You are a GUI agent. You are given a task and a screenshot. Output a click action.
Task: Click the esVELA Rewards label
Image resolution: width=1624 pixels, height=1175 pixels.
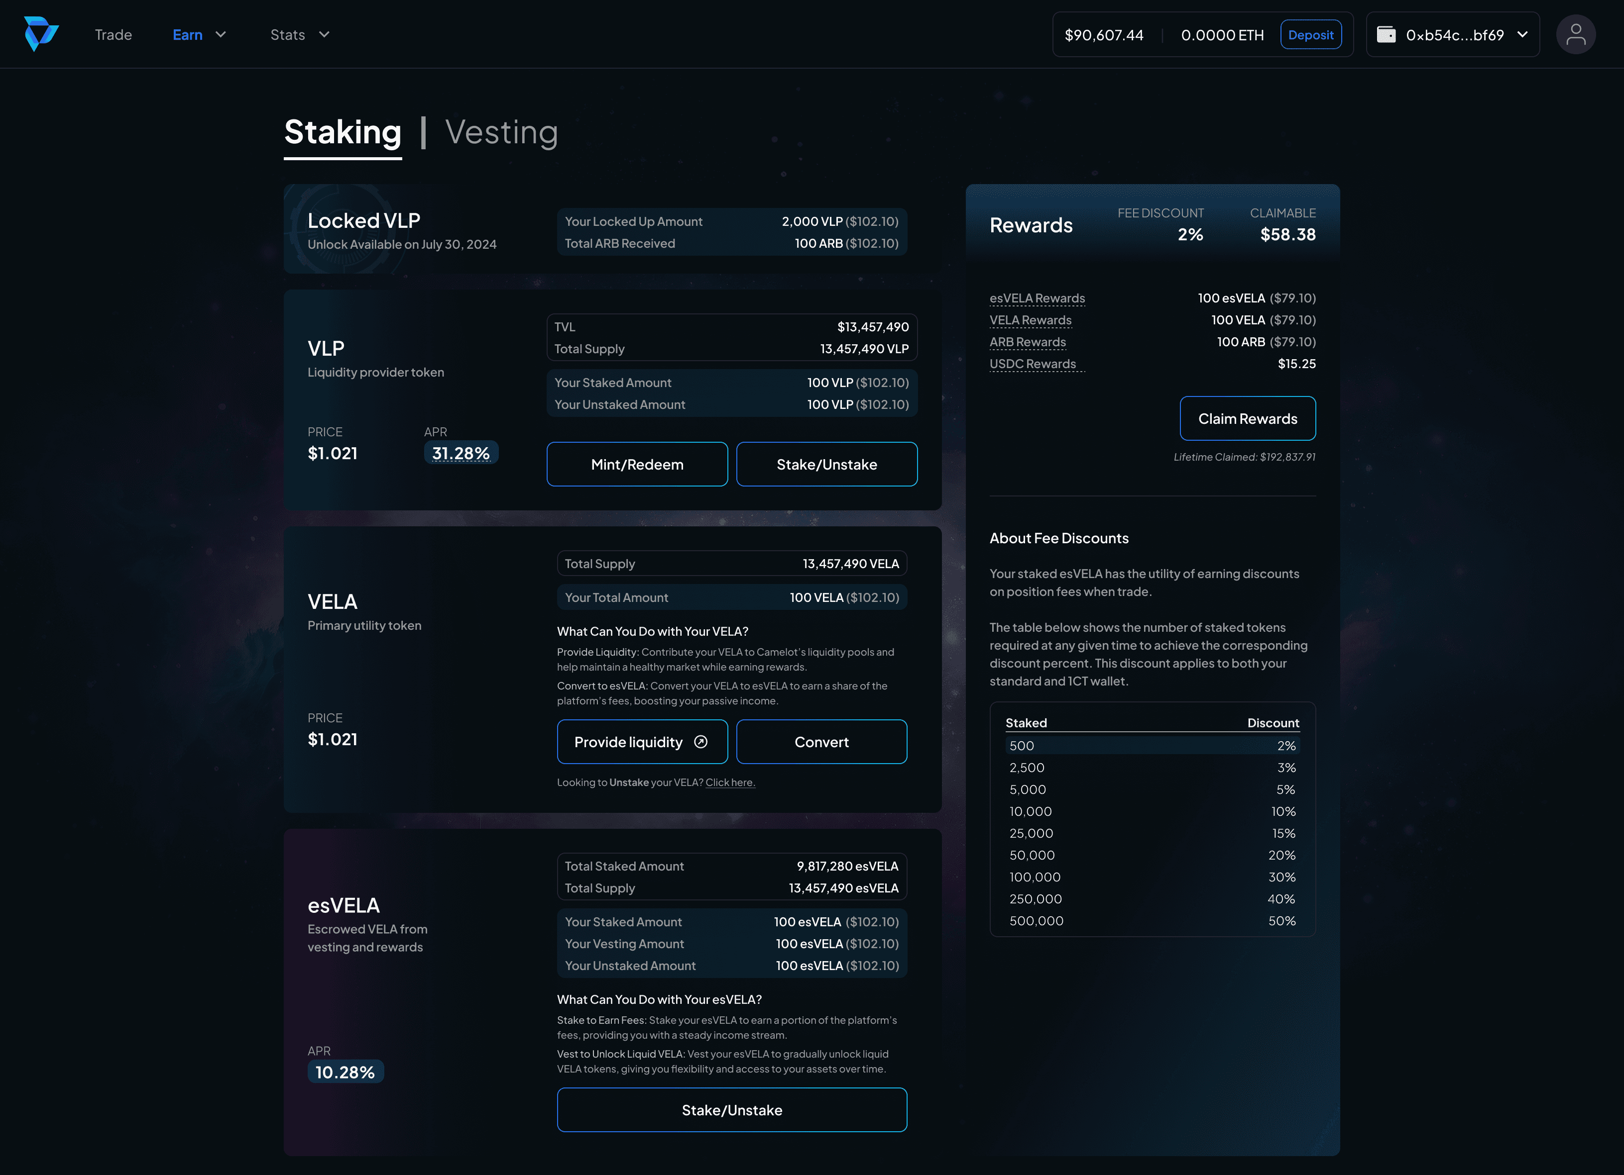[1037, 298]
